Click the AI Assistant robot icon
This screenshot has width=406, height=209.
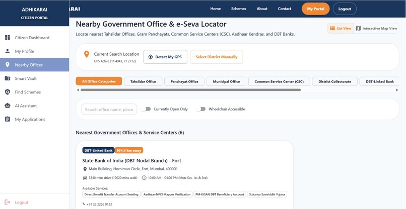[x=8, y=106]
